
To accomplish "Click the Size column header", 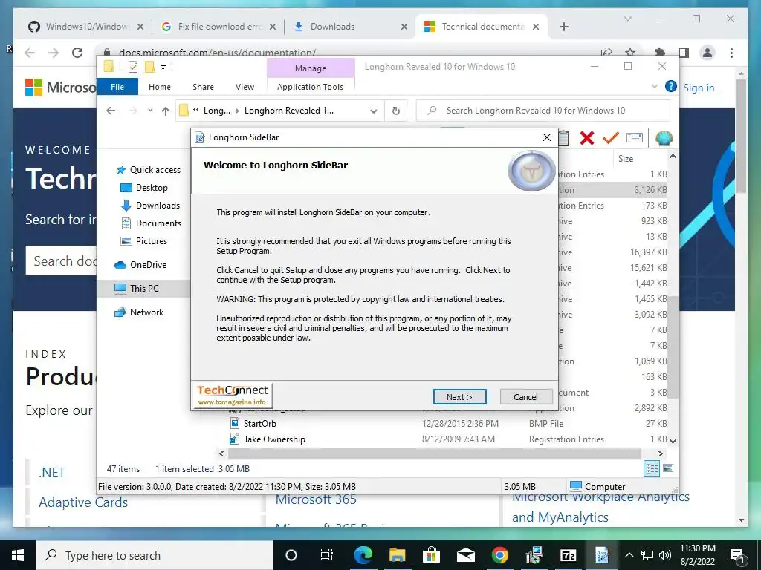I will click(626, 159).
